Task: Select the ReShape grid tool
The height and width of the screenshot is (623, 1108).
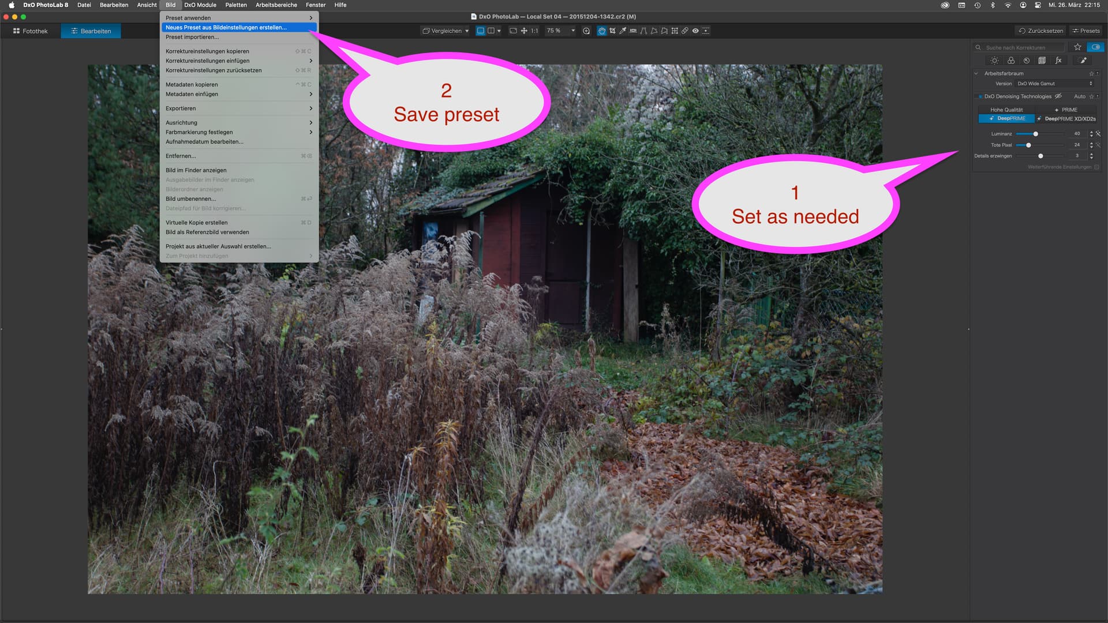Action: click(x=675, y=31)
